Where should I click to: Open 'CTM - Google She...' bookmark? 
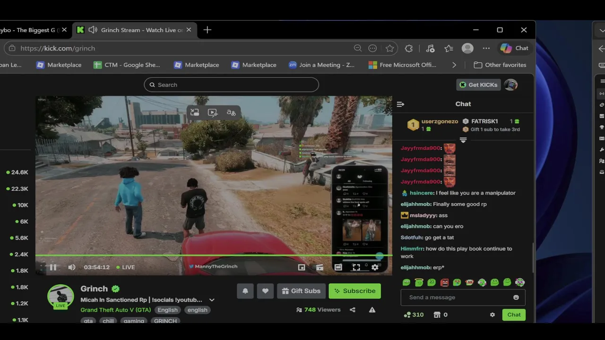(127, 65)
